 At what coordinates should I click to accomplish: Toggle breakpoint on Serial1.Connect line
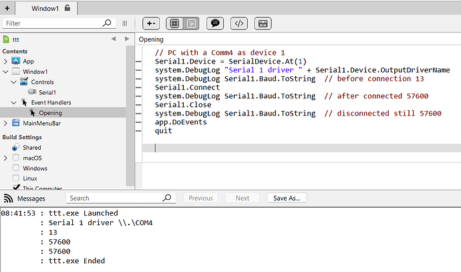pyautogui.click(x=138, y=88)
